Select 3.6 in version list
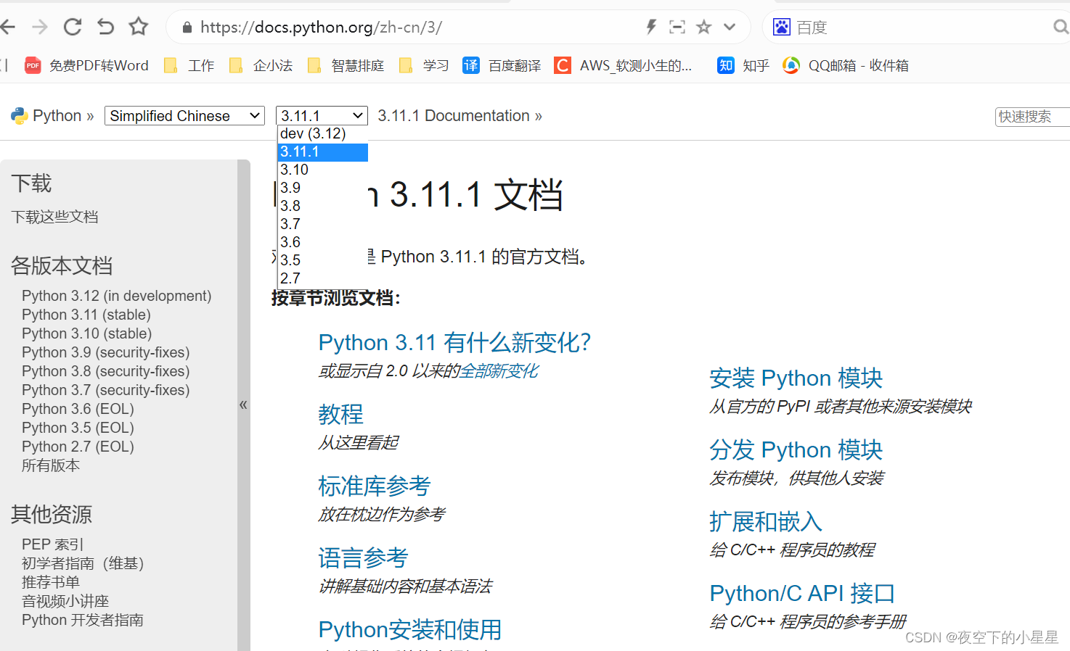Screen dimensions: 1070x651 click(x=323, y=242)
